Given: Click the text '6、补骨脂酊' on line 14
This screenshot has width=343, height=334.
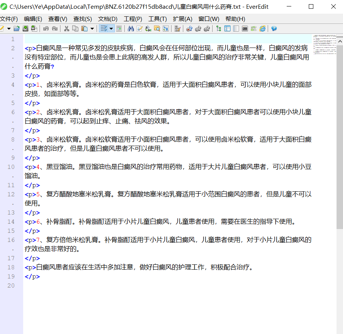Looking at the screenshot, I should [54, 222].
